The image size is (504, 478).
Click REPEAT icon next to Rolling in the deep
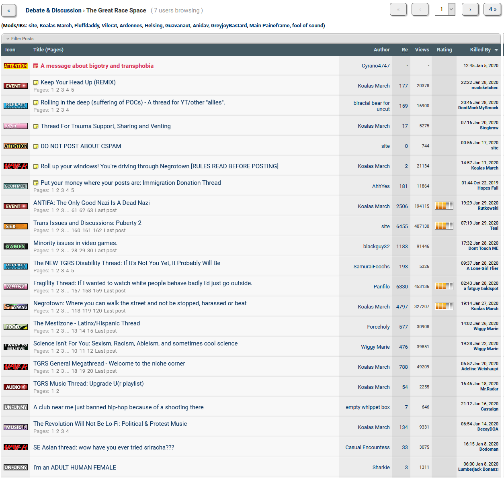[x=16, y=106]
